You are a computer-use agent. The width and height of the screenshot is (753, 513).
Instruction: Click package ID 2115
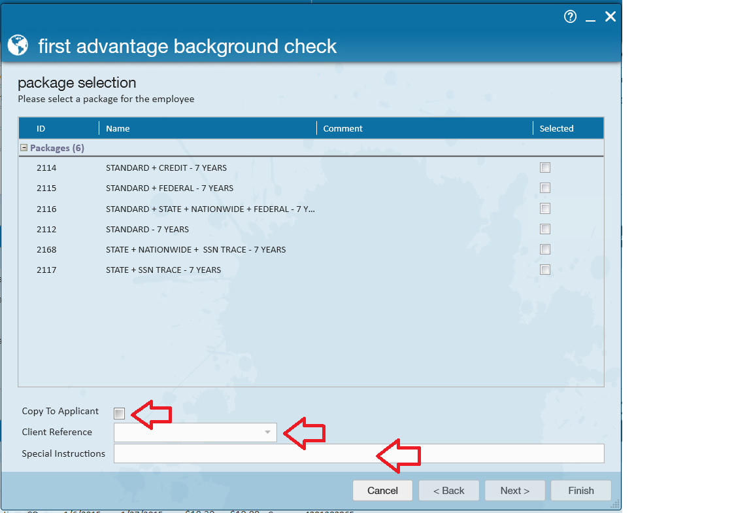[x=46, y=188]
